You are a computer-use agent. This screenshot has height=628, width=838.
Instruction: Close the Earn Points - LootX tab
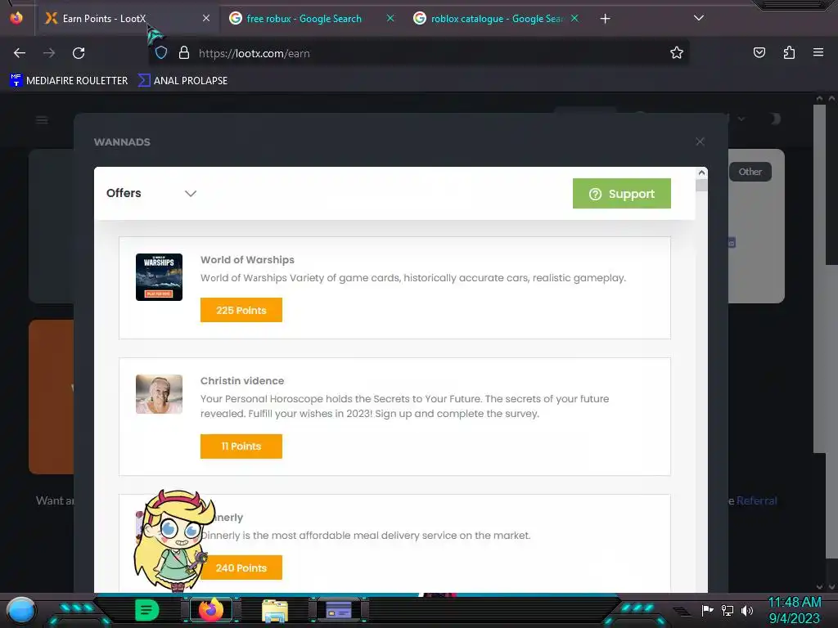tap(206, 18)
